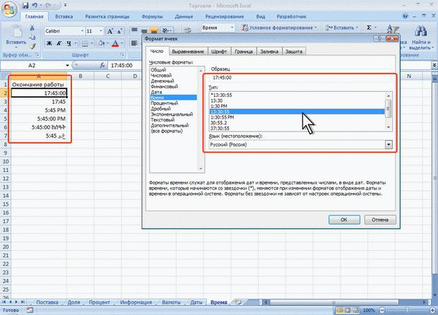Switch to Защита dialog tab

point(294,52)
